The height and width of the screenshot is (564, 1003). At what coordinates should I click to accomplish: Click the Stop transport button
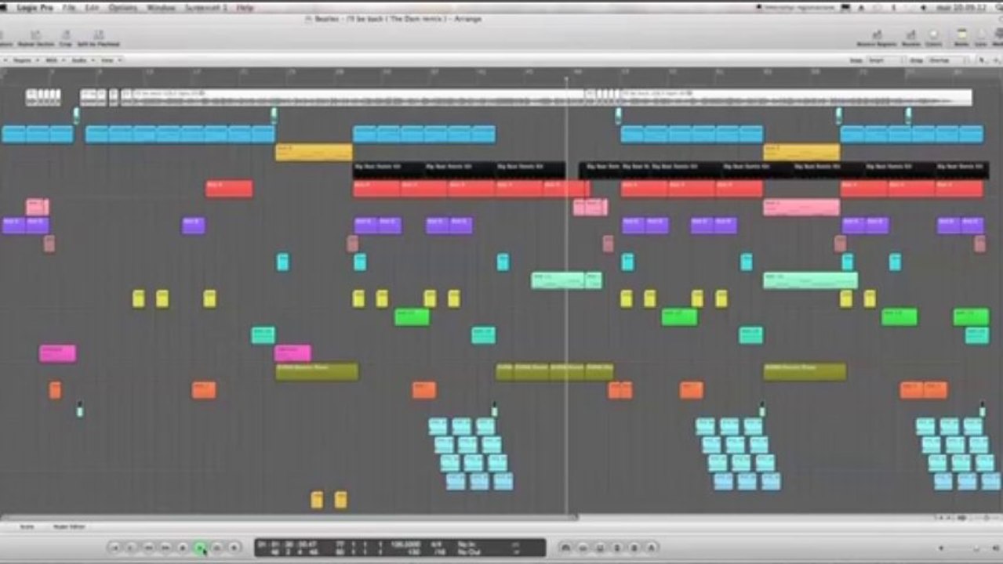[183, 548]
